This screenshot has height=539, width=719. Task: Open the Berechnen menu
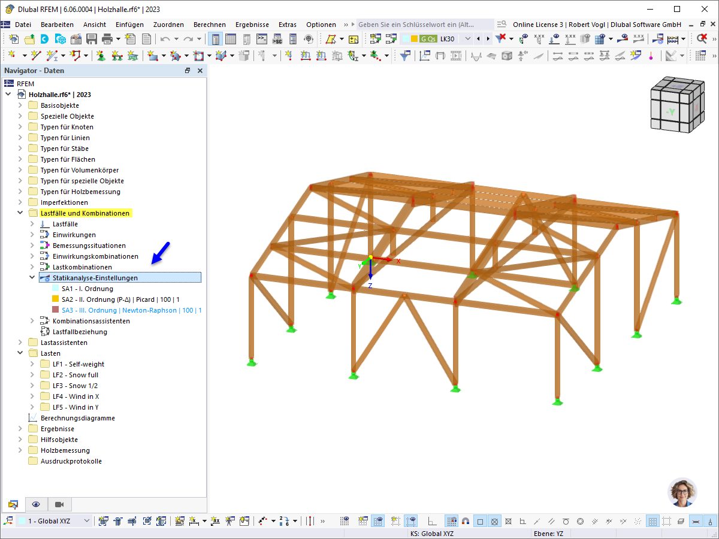(210, 25)
